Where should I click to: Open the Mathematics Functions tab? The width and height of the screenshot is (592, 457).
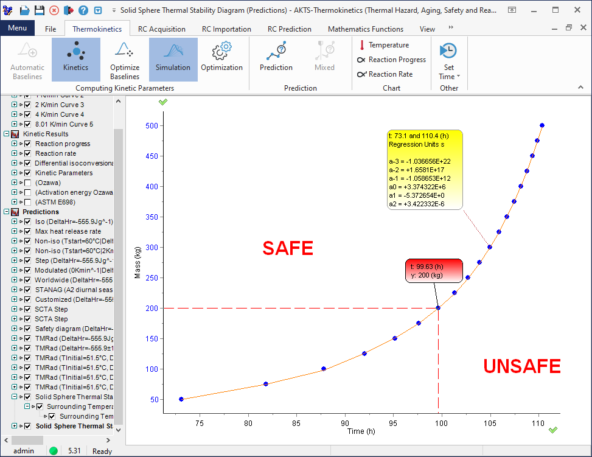point(365,29)
